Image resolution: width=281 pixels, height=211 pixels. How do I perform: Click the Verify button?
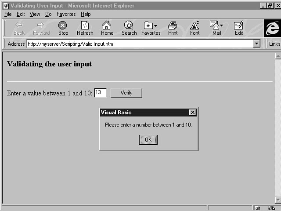click(126, 93)
